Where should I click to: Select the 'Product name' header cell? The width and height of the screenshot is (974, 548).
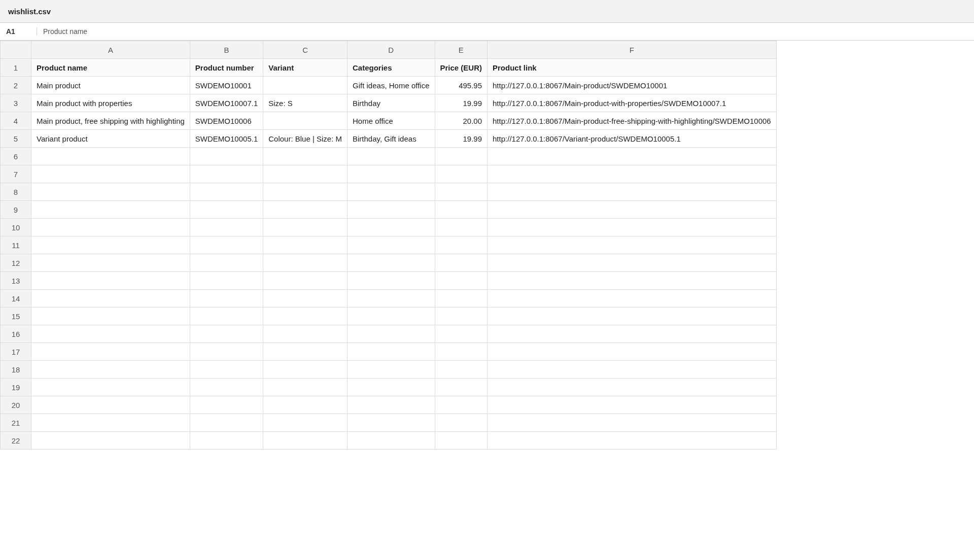(x=111, y=67)
